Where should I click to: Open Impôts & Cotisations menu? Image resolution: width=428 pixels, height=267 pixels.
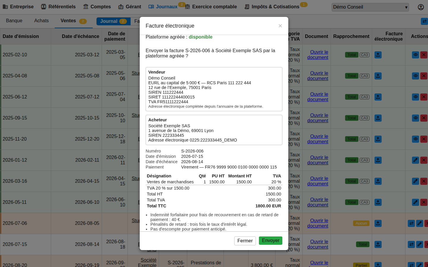click(272, 7)
